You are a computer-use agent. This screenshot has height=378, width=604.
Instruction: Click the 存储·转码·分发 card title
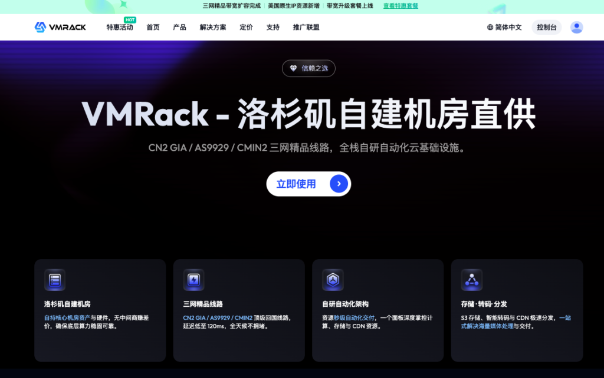tap(484, 304)
